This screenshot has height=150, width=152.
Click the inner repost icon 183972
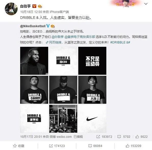click(104, 137)
